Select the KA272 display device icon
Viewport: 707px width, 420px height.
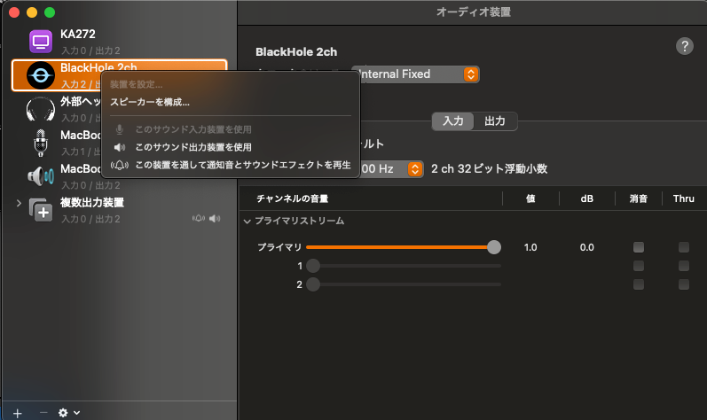(x=41, y=42)
